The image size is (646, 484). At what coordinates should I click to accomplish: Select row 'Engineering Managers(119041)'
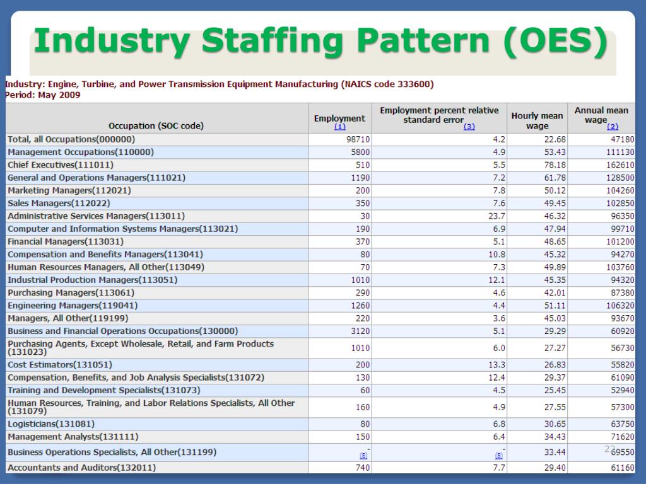[320, 306]
